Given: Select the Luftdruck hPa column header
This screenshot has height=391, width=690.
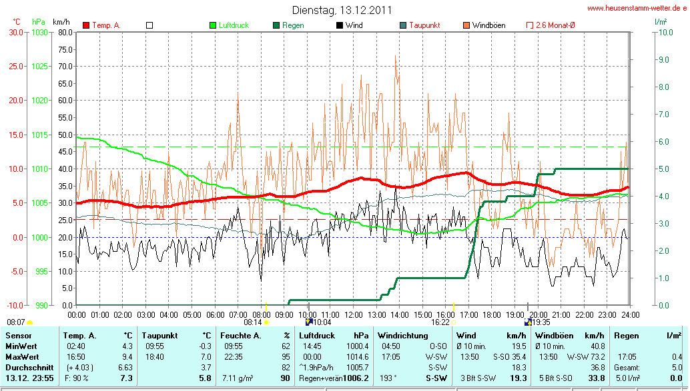Looking at the screenshot, I should [334, 335].
